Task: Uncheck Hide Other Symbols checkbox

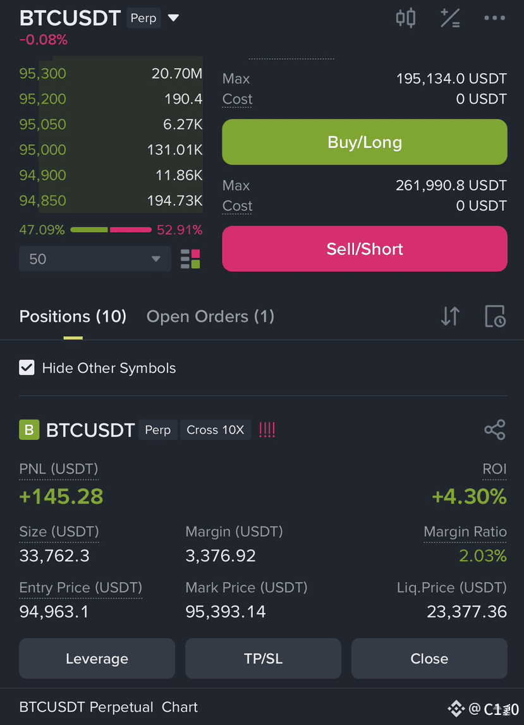Action: 27,368
